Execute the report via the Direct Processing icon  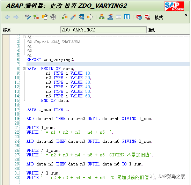[x=82, y=17]
